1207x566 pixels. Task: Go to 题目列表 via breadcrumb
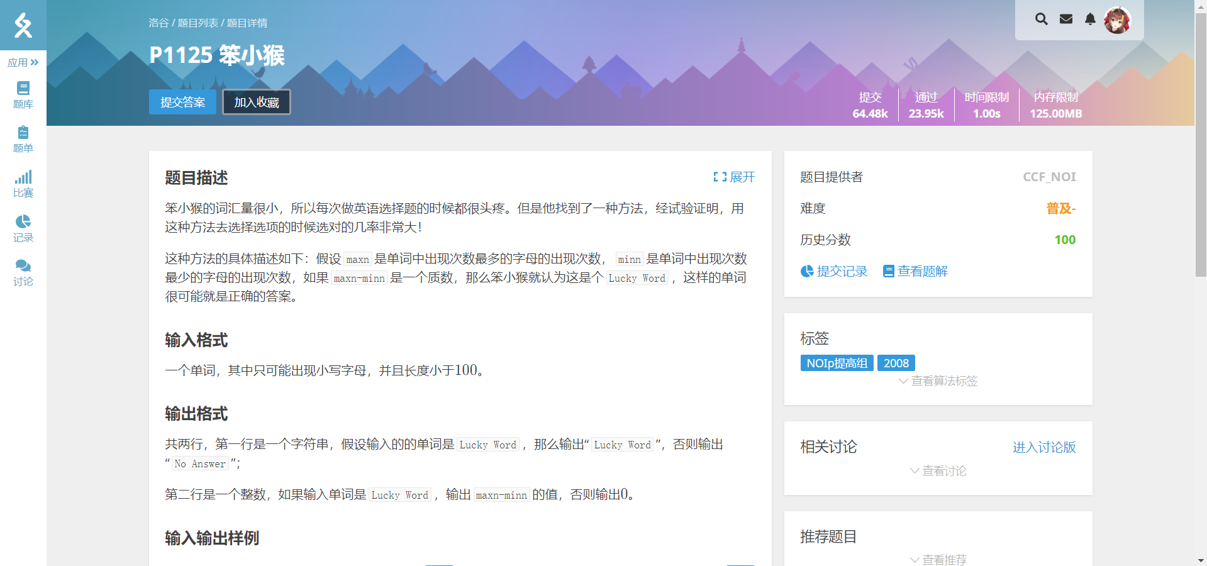pyautogui.click(x=198, y=23)
